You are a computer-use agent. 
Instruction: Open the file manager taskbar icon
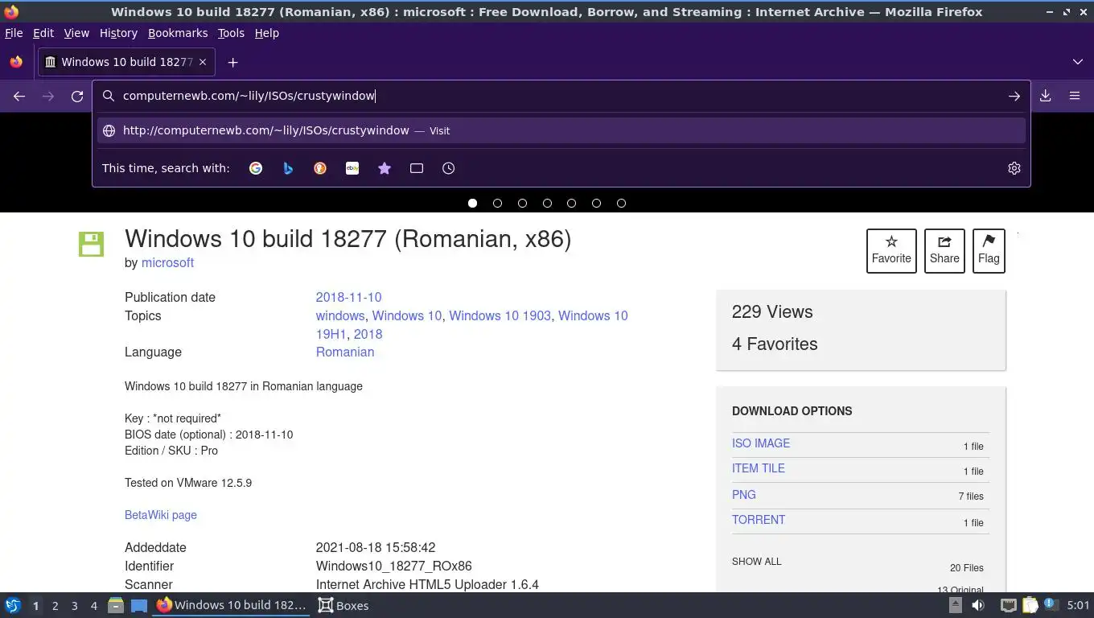pos(116,605)
